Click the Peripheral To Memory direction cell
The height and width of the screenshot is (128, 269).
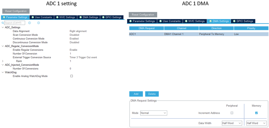[x=216, y=34]
